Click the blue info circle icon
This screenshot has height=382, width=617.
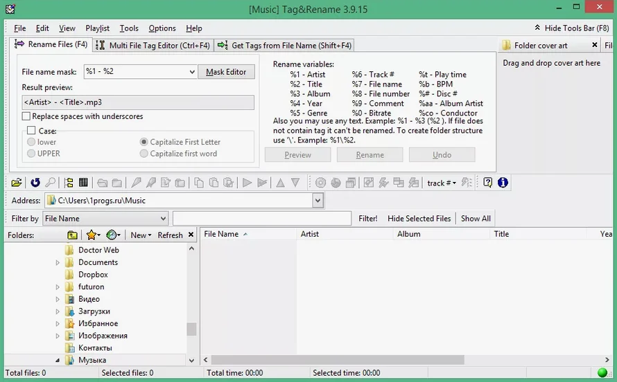click(503, 183)
